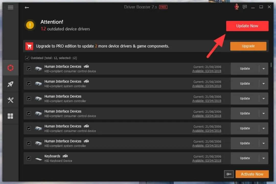Open Available 03/04/2018 link for Keyboards

click(x=207, y=160)
